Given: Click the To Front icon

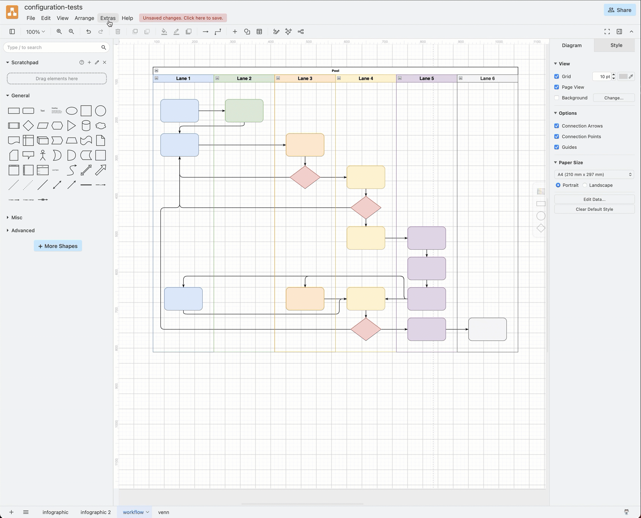Looking at the screenshot, I should (x=135, y=32).
